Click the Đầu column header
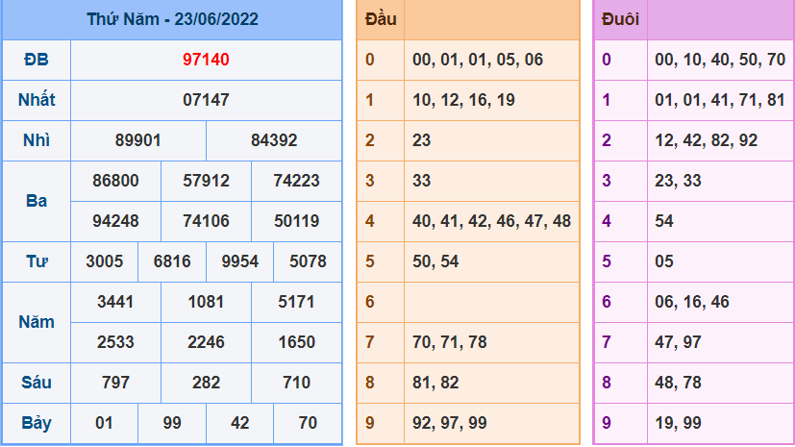795x447 pixels. 381,19
